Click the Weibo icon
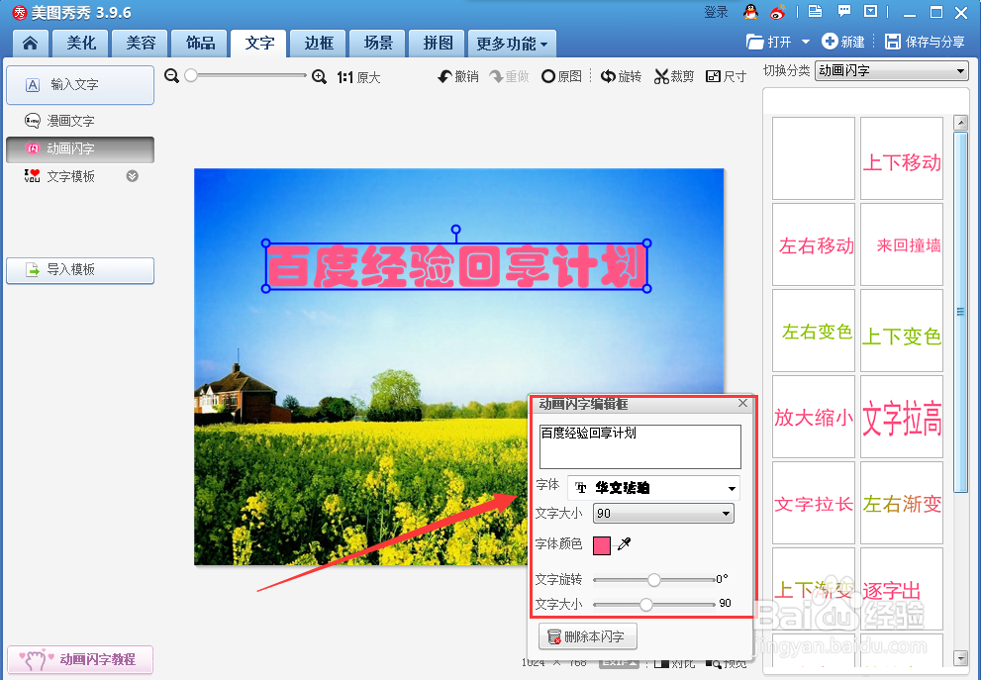This screenshot has height=680, width=981. point(778,12)
